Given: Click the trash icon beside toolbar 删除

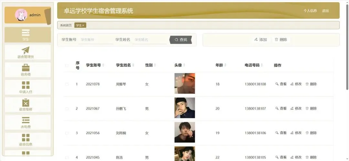Looking at the screenshot, I should coord(276,40).
